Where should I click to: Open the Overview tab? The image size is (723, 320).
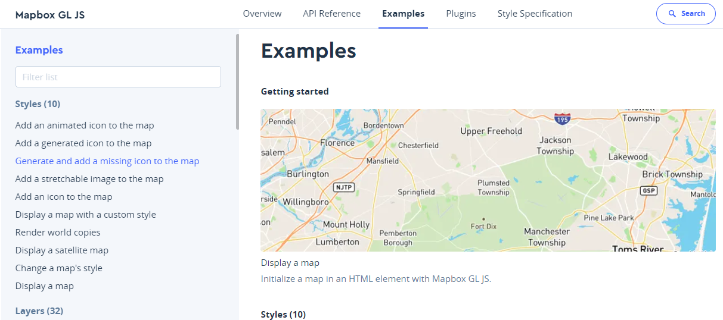tap(262, 14)
